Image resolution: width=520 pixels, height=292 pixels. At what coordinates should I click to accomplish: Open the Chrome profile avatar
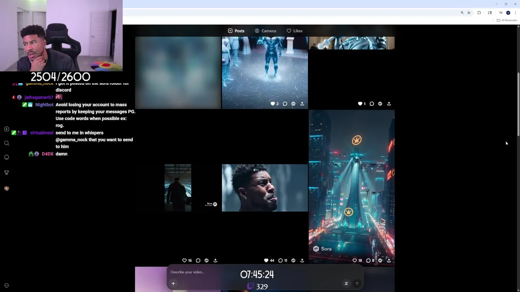(x=508, y=13)
